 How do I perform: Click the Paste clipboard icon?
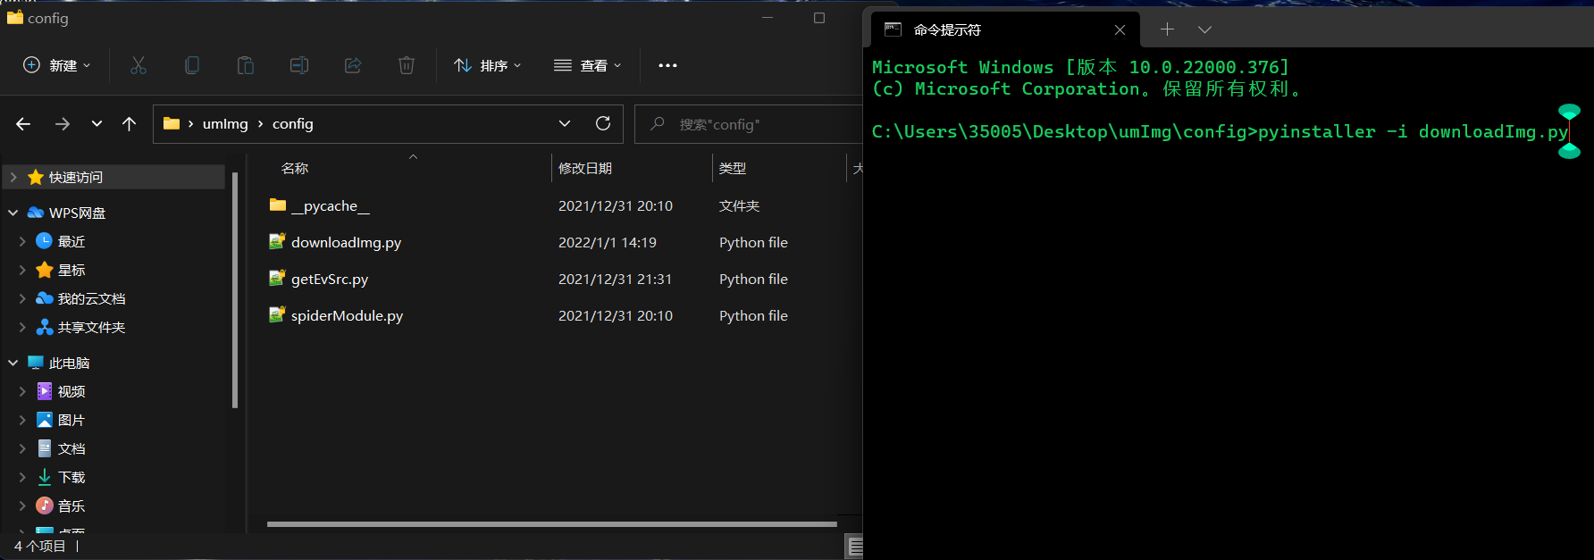tap(246, 65)
